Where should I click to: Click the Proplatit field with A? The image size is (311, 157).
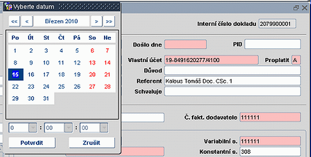(x=296, y=60)
